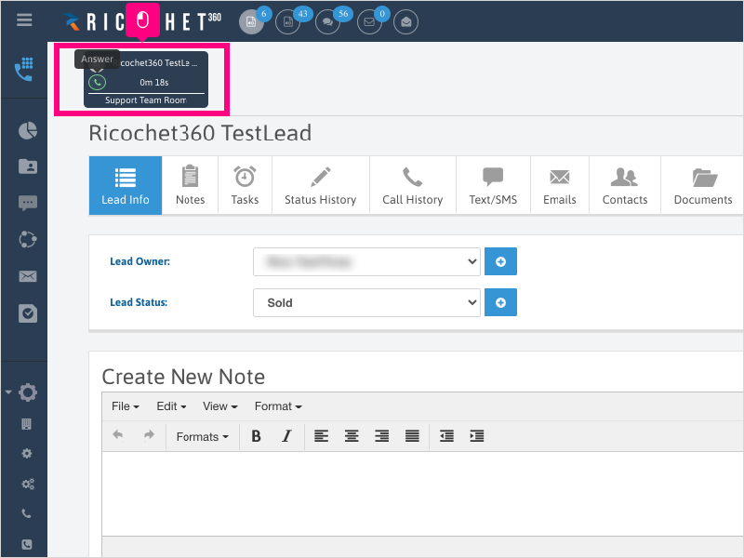Click the phone book icon at sidebar bottom

click(x=27, y=544)
